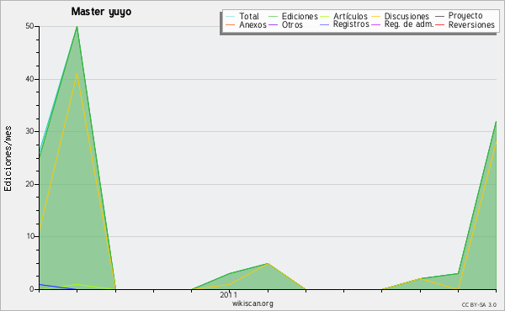Click the y-axis value 30

(x=29, y=131)
